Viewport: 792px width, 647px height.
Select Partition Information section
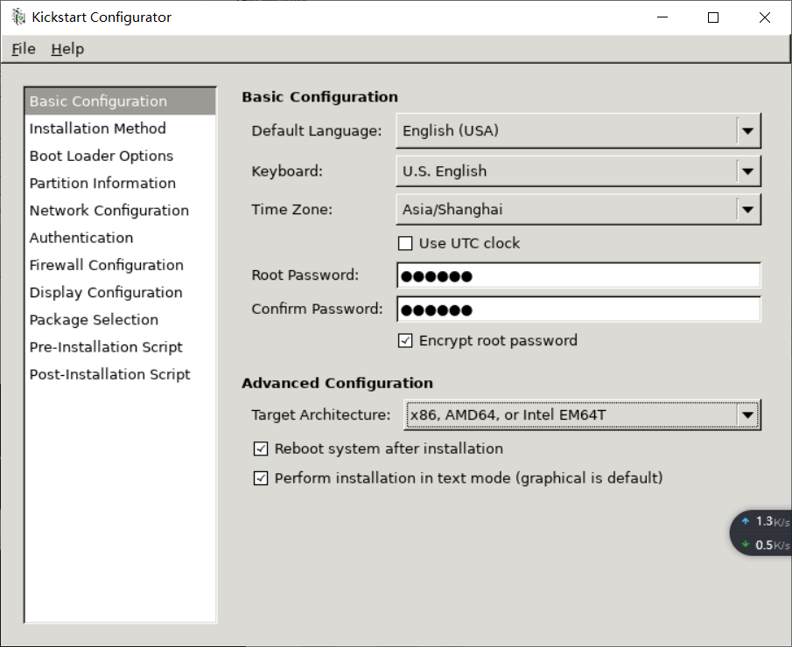(x=120, y=183)
